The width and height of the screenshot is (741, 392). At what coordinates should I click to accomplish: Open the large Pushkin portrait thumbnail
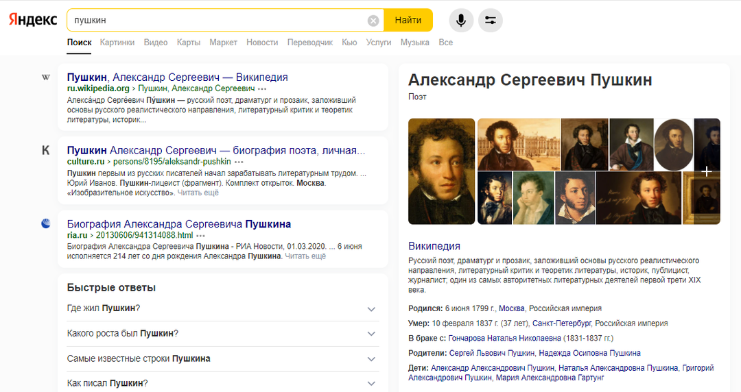click(x=441, y=171)
